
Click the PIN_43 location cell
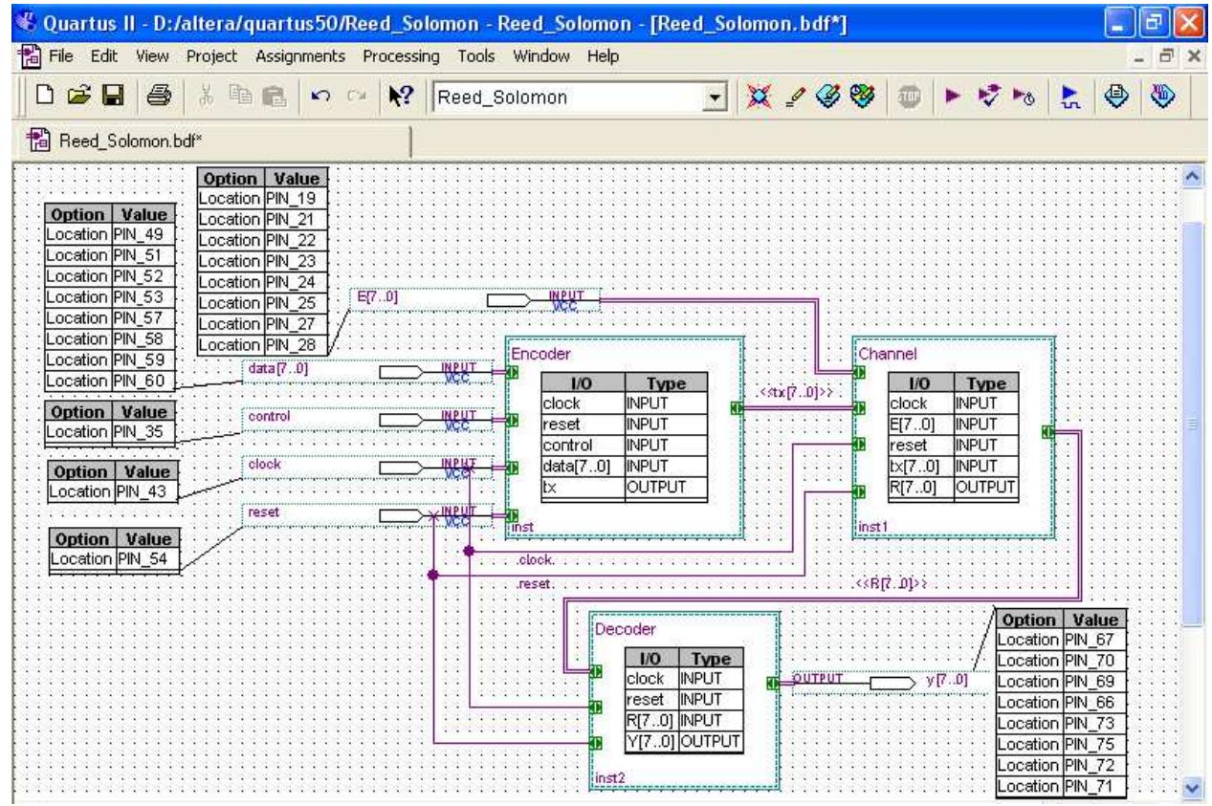pyautogui.click(x=146, y=491)
